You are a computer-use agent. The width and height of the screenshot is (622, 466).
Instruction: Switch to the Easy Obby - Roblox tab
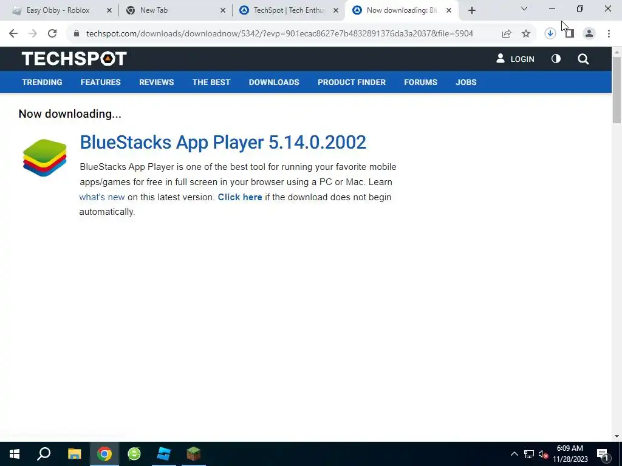pyautogui.click(x=60, y=10)
